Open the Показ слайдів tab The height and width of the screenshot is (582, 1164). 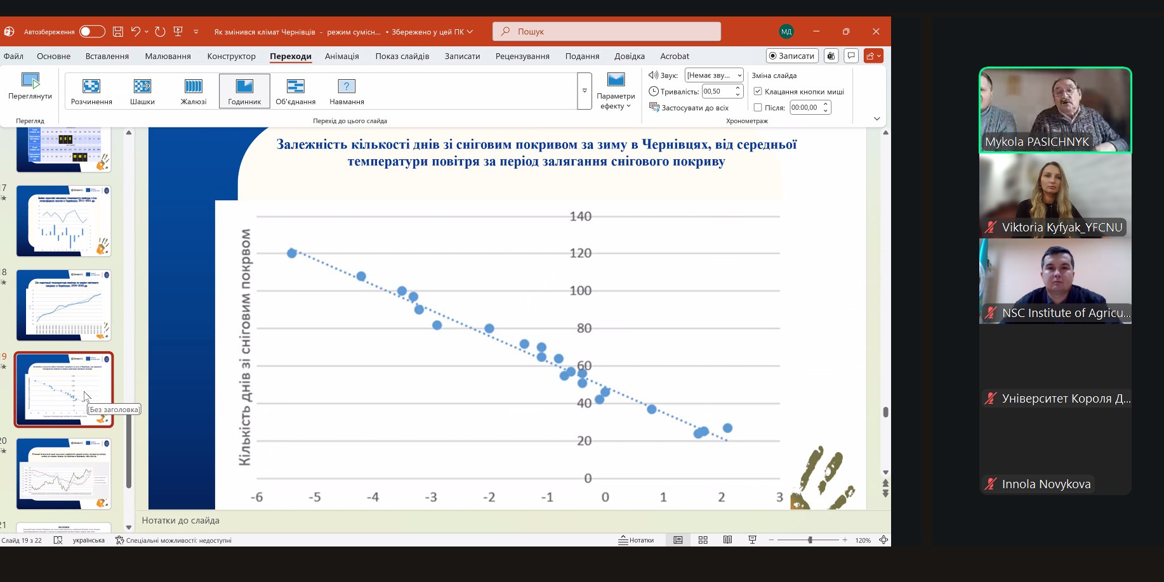(402, 56)
